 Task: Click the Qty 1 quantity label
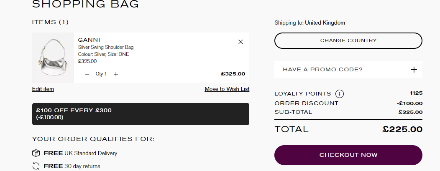pyautogui.click(x=101, y=74)
